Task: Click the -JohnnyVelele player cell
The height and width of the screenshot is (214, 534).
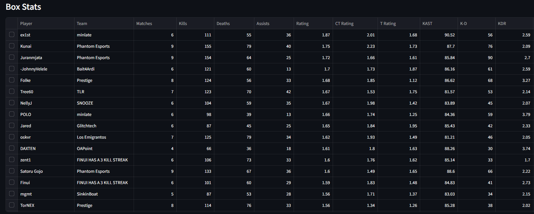Action: pyautogui.click(x=46, y=69)
